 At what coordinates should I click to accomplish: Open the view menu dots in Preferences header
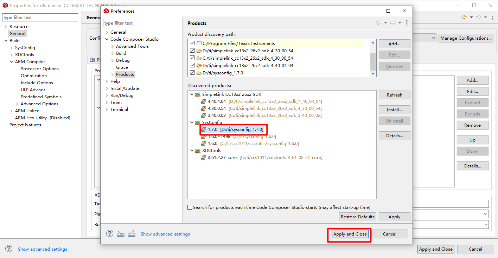pyautogui.click(x=407, y=23)
